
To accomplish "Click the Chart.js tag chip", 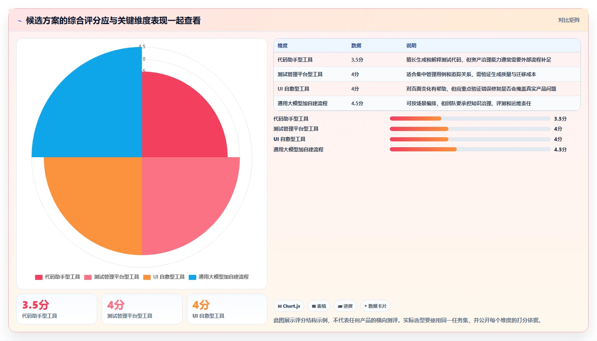I will pyautogui.click(x=289, y=306).
